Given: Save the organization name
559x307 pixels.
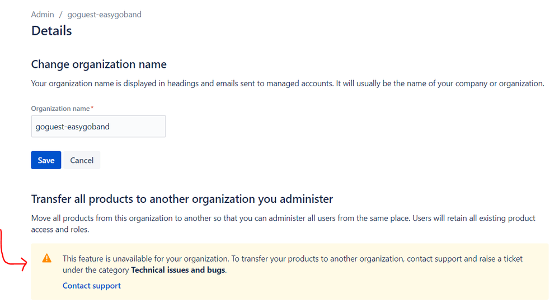Looking at the screenshot, I should [x=46, y=160].
